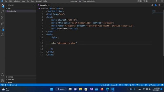This screenshot has height=92, width=164.
Task: Open Customize Layout icon
Action: (x=147, y=1)
